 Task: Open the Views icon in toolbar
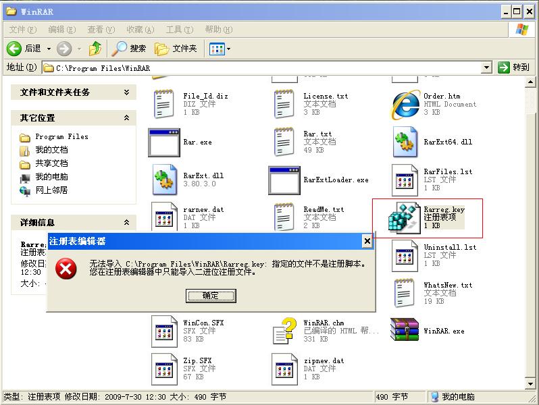pos(217,49)
